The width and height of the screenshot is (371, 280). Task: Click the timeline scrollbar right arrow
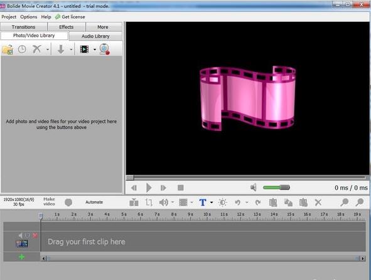363,259
